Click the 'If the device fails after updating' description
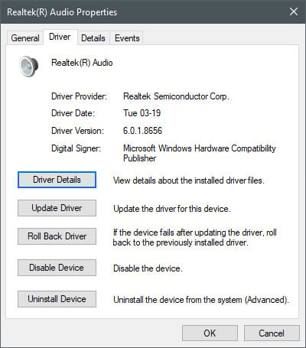The width and height of the screenshot is (306, 348). pos(195,237)
